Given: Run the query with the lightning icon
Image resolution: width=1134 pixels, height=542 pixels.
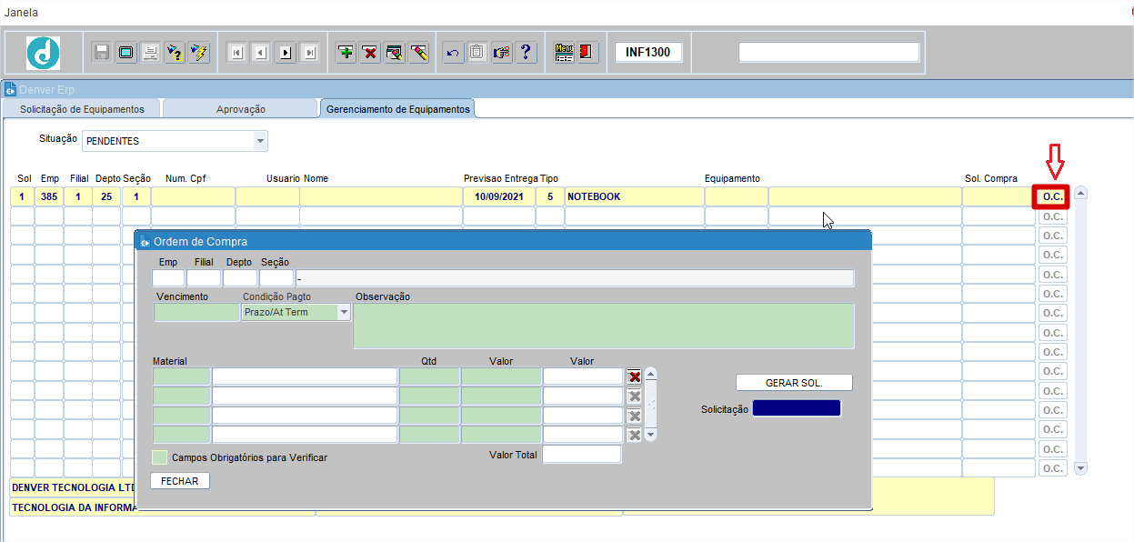Looking at the screenshot, I should [199, 52].
